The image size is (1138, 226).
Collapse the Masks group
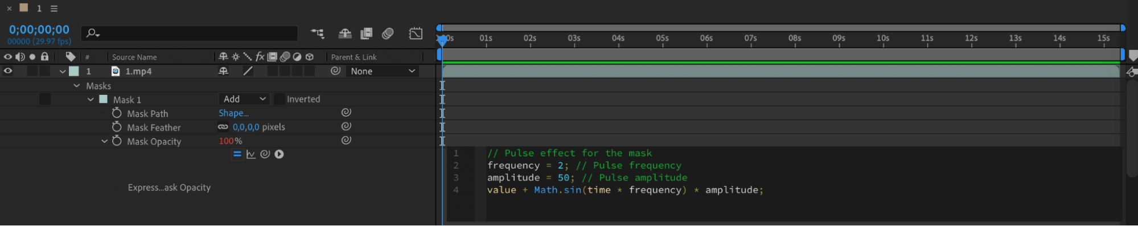coord(77,86)
